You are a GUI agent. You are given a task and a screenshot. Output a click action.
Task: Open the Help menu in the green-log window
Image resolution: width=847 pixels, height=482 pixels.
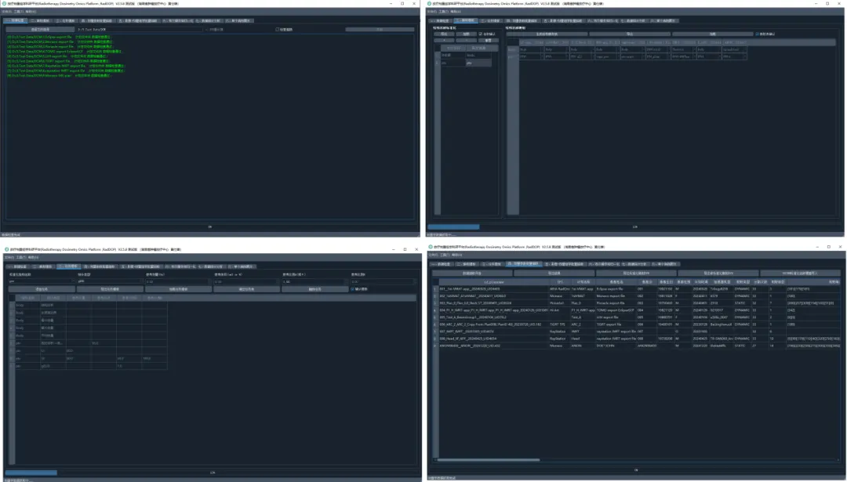pos(31,11)
